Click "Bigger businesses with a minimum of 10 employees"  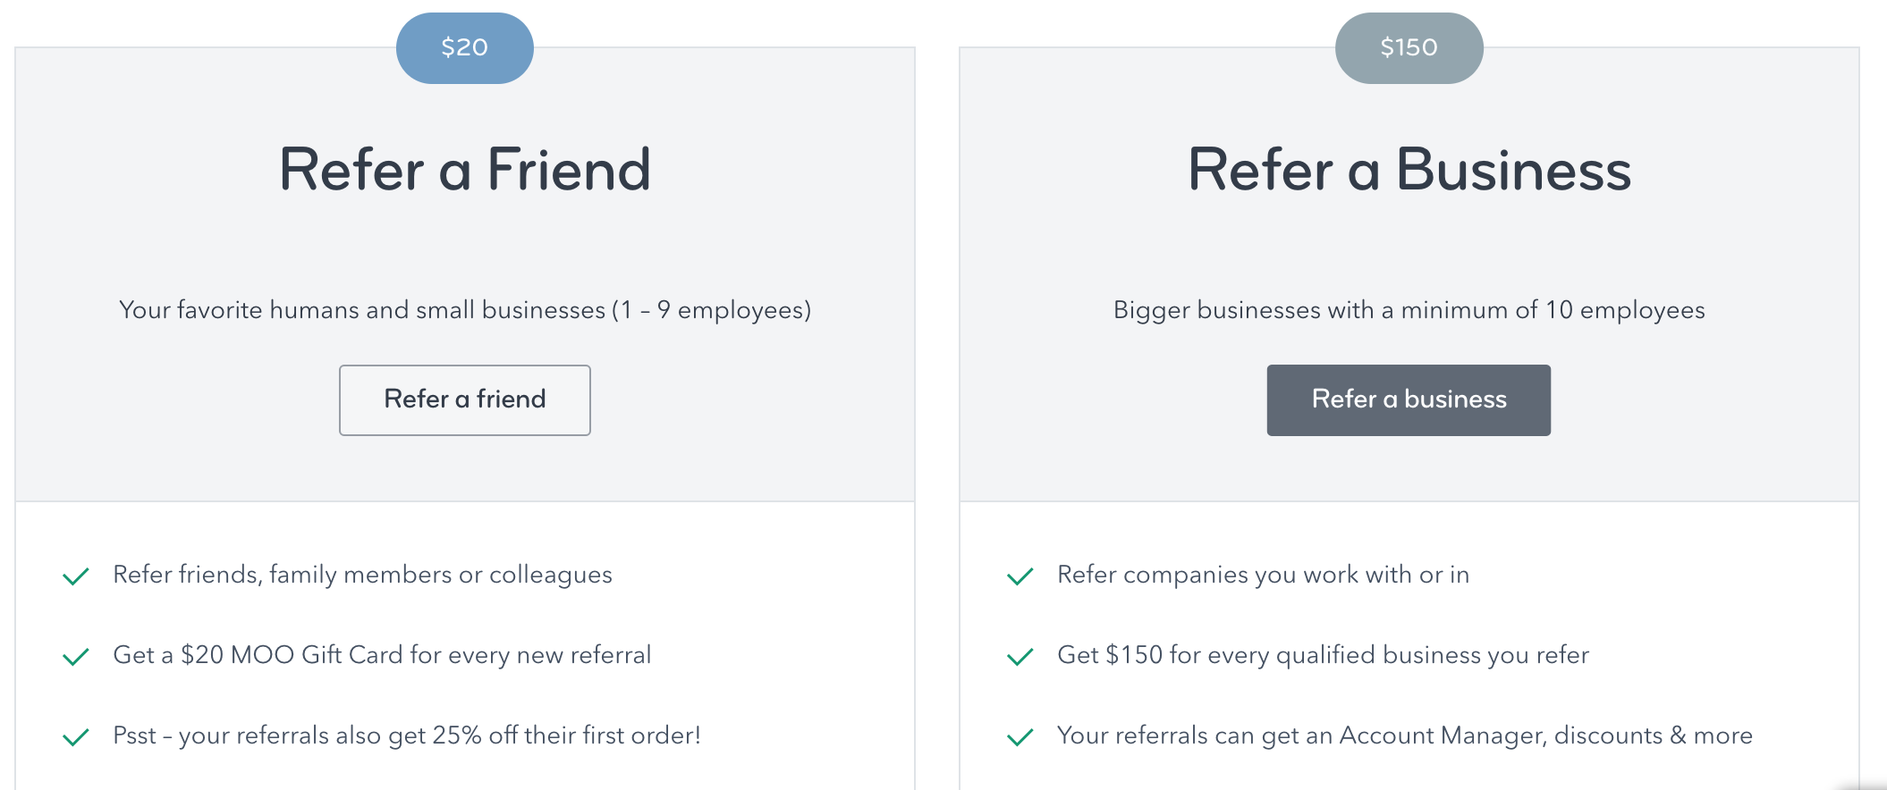[x=1409, y=310]
